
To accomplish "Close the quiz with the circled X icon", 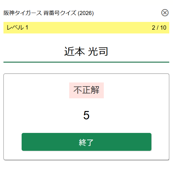I will coord(165,13).
